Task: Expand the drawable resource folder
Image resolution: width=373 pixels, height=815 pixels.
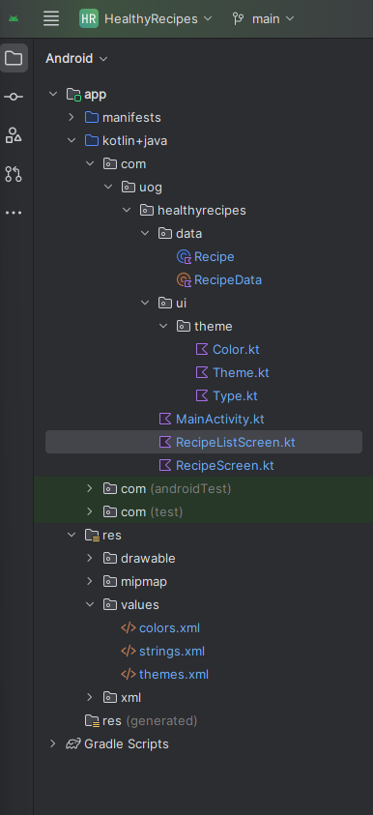Action: pyautogui.click(x=89, y=558)
